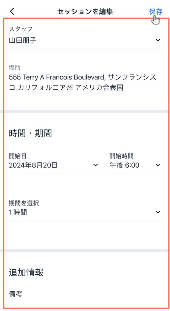Open the 開始時間 chevron arrow
Screen dimensions: 170x311
158,165
